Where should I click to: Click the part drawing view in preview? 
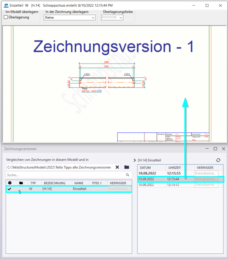pos(107,77)
